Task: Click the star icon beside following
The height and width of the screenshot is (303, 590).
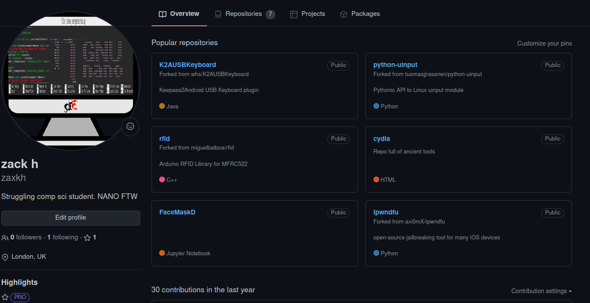Action: 87,238
